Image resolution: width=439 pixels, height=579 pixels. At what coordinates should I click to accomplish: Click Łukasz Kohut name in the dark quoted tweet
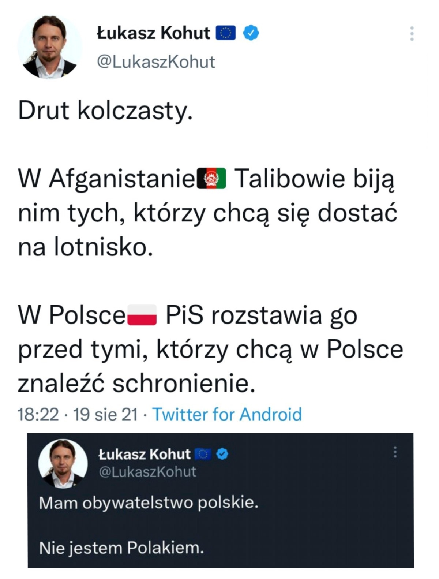click(145, 454)
